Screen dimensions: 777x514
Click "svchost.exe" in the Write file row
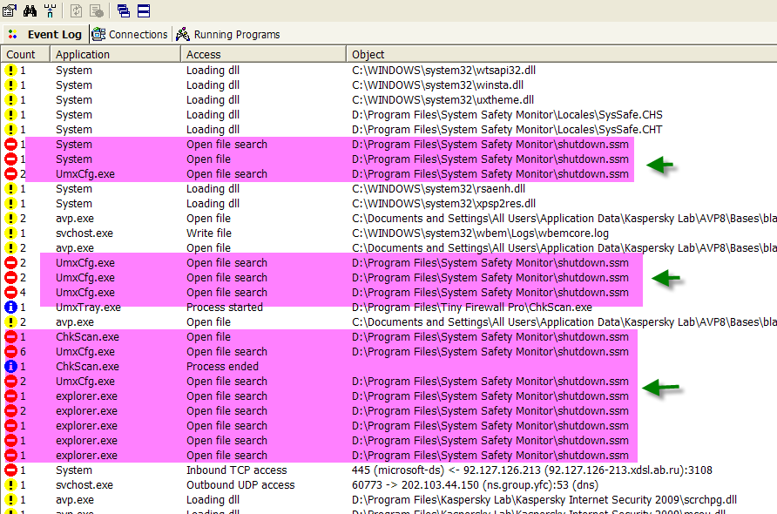click(84, 233)
